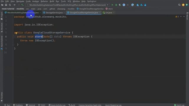The width and height of the screenshot is (189, 106).
Task: Close the StorageService.java tab
Action: [64, 13]
